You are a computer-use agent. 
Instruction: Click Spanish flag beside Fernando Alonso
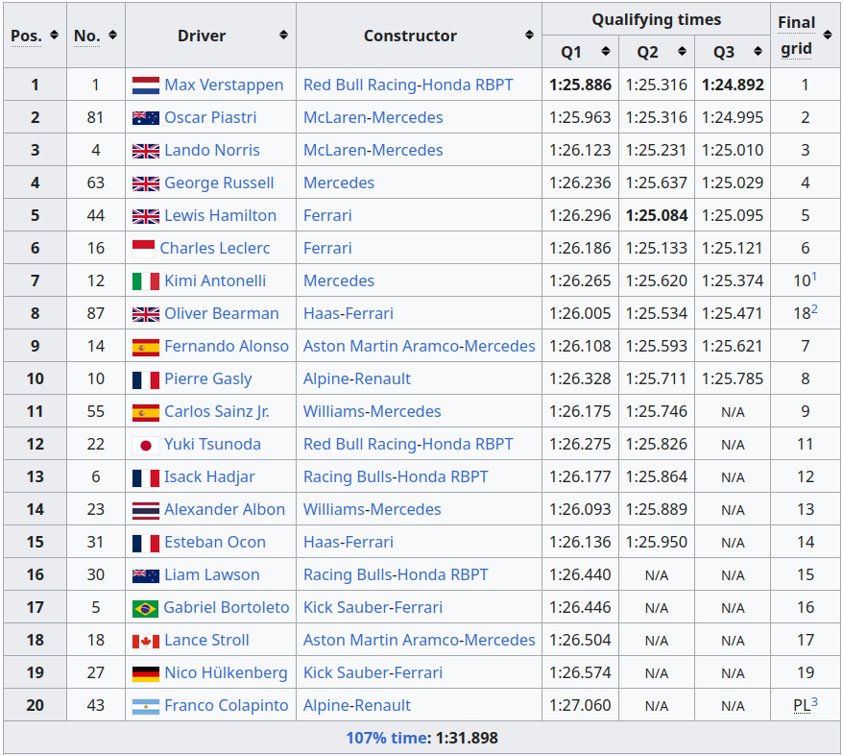146,347
